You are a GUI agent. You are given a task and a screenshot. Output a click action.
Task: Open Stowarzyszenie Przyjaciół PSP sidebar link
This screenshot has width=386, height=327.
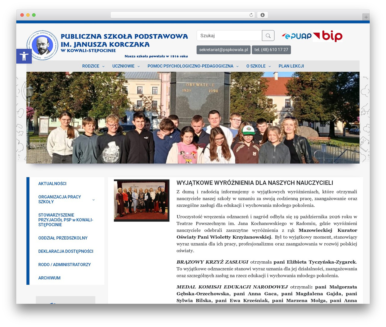pyautogui.click(x=66, y=220)
